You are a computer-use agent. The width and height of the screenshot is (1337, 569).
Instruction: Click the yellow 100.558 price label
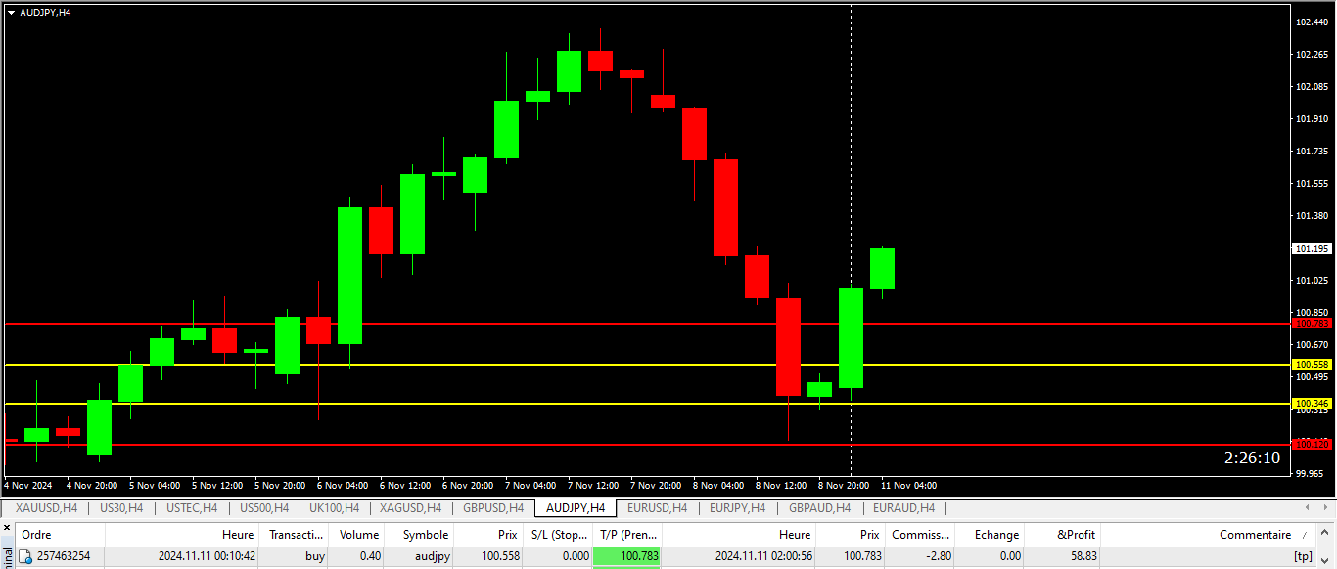[1312, 364]
